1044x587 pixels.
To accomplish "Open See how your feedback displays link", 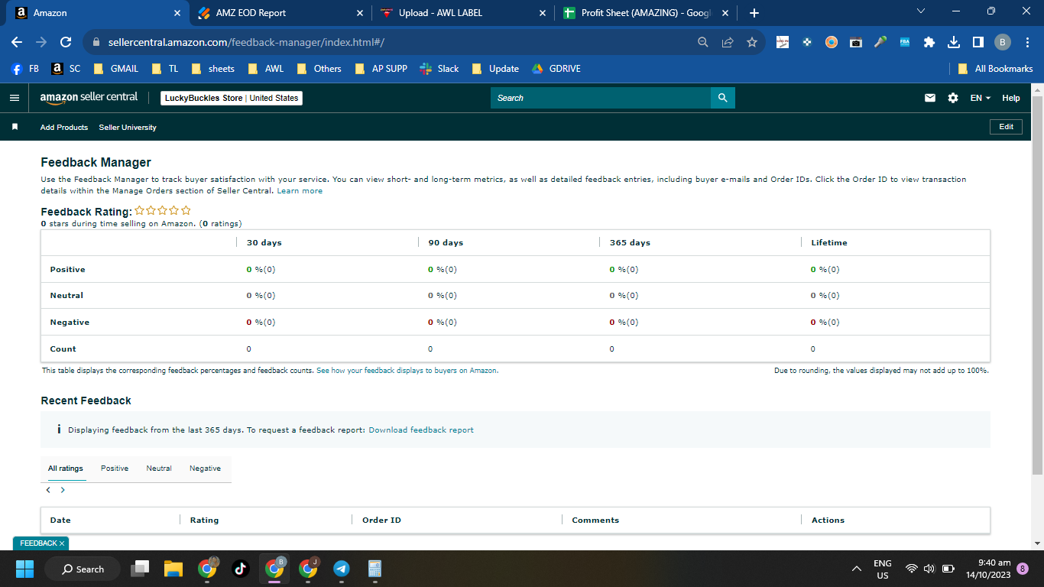I will [407, 370].
